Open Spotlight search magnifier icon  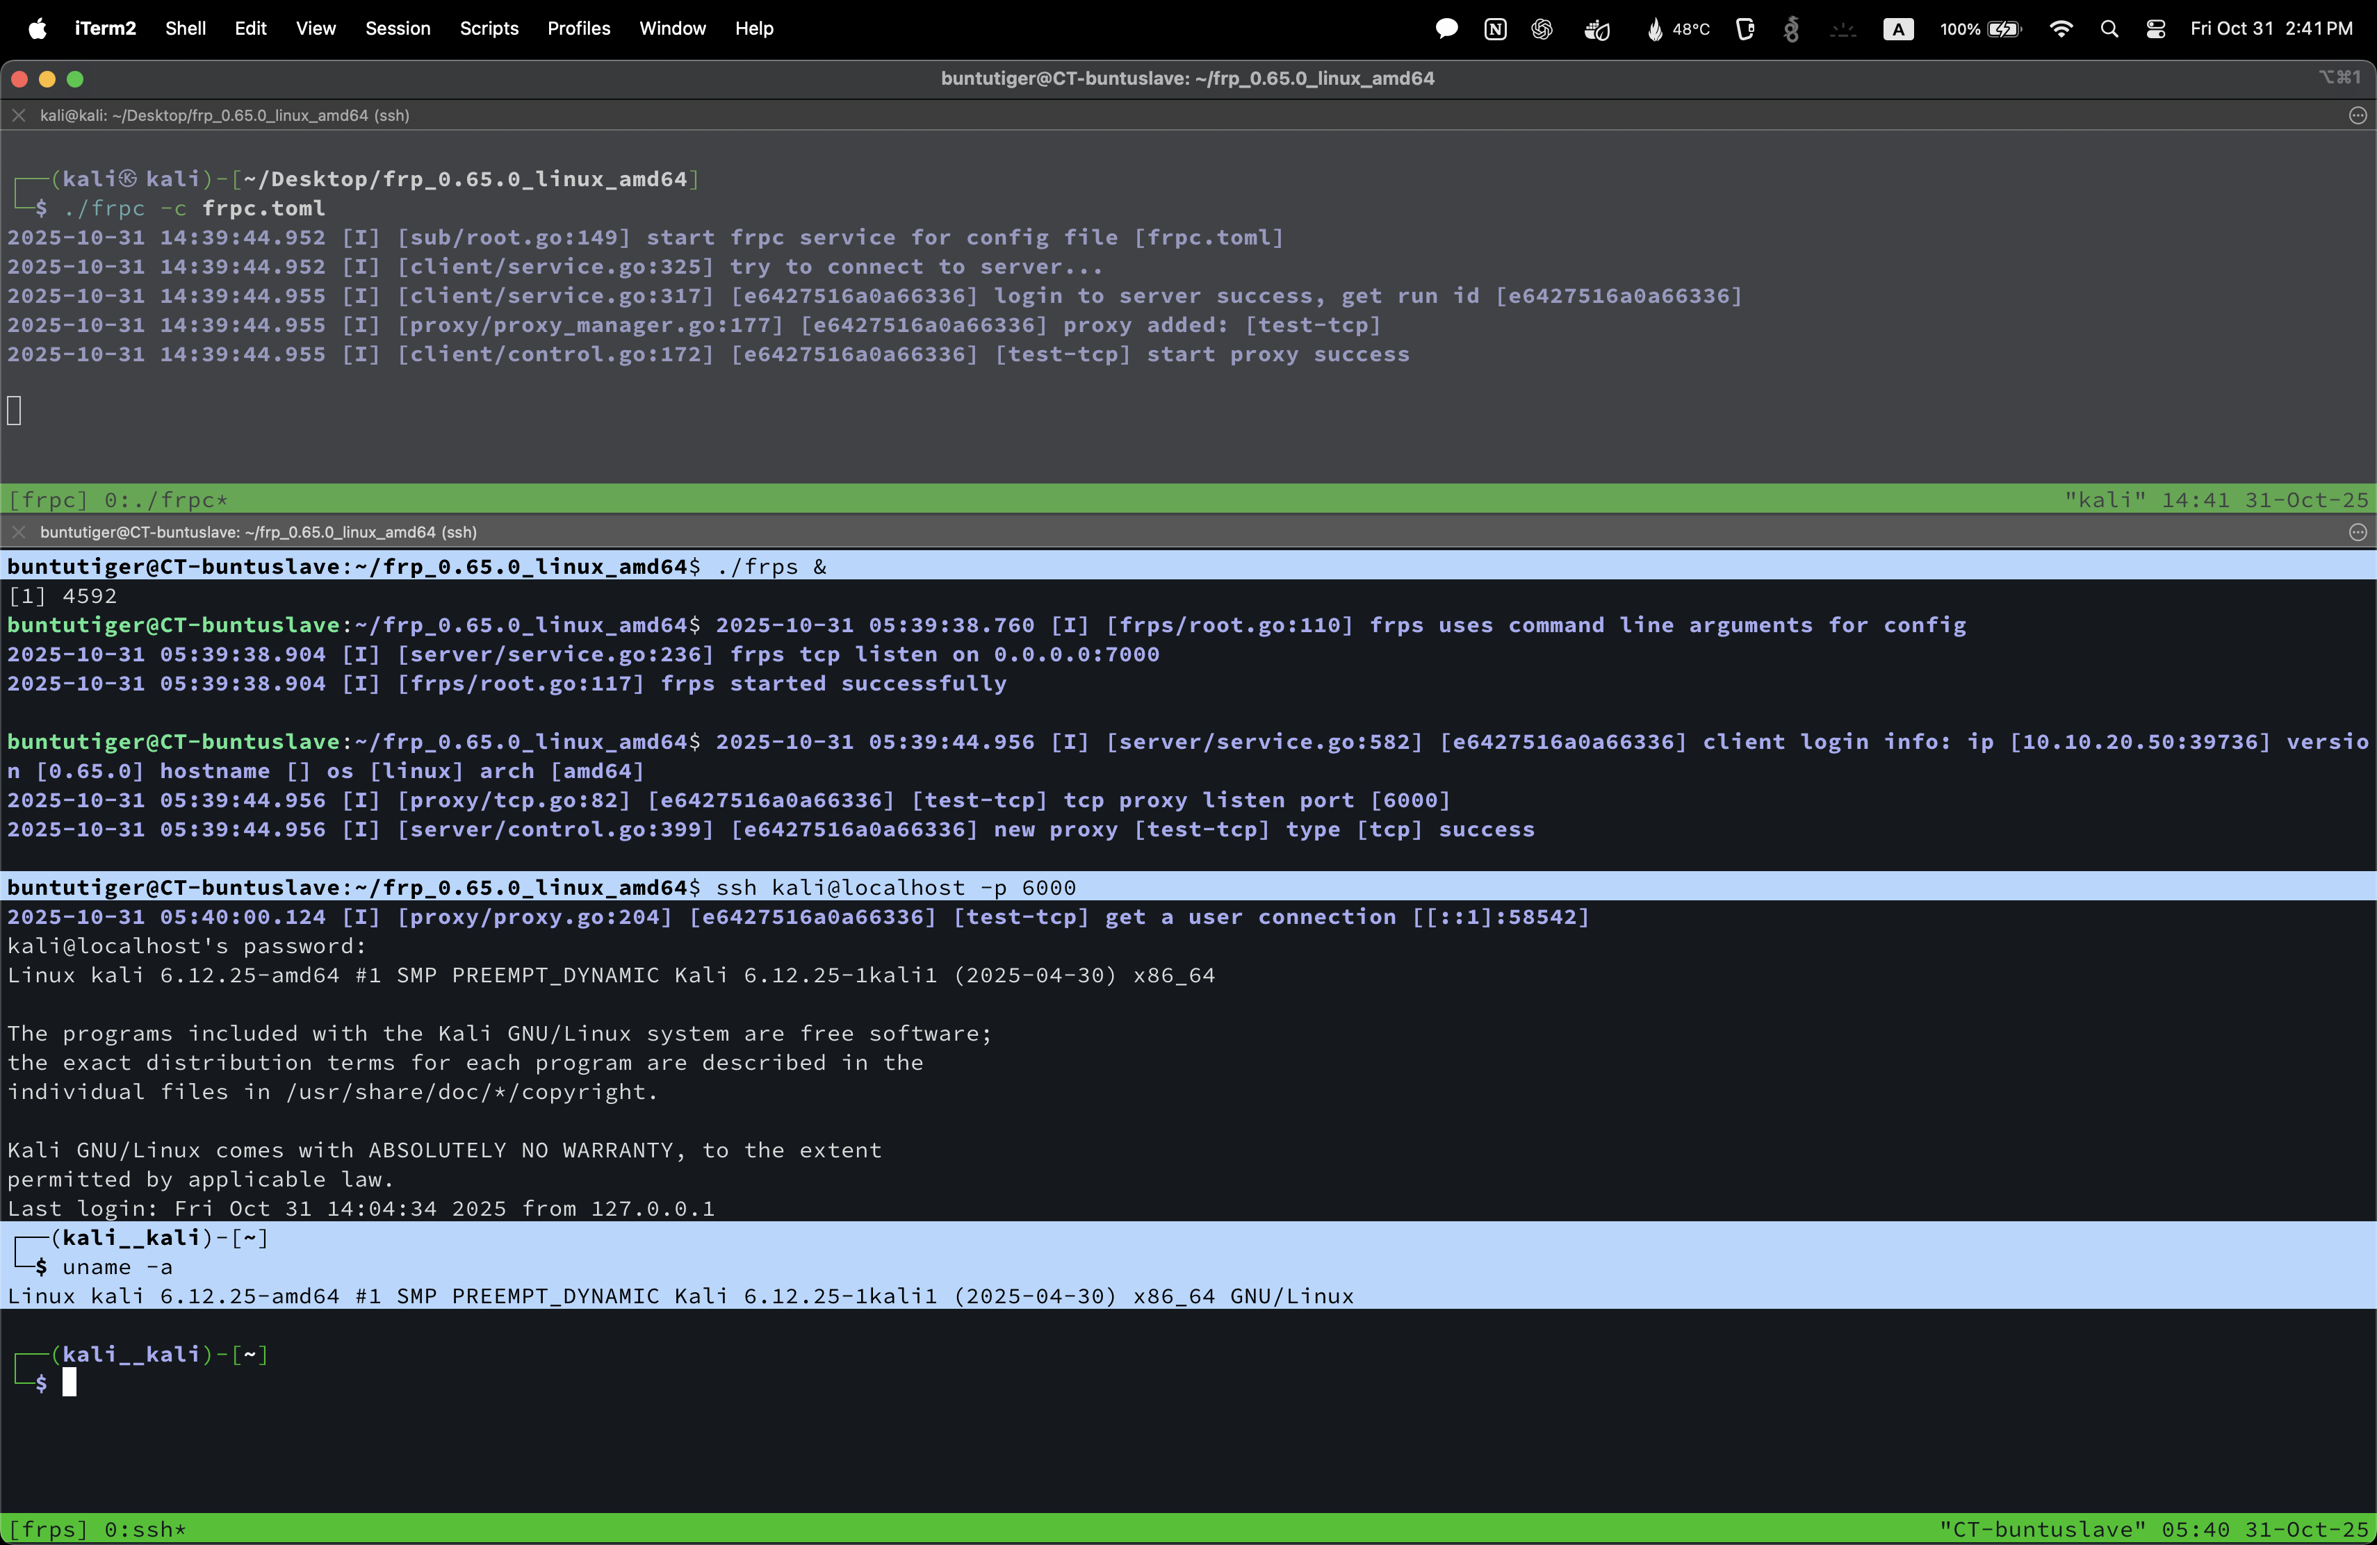click(x=2108, y=29)
